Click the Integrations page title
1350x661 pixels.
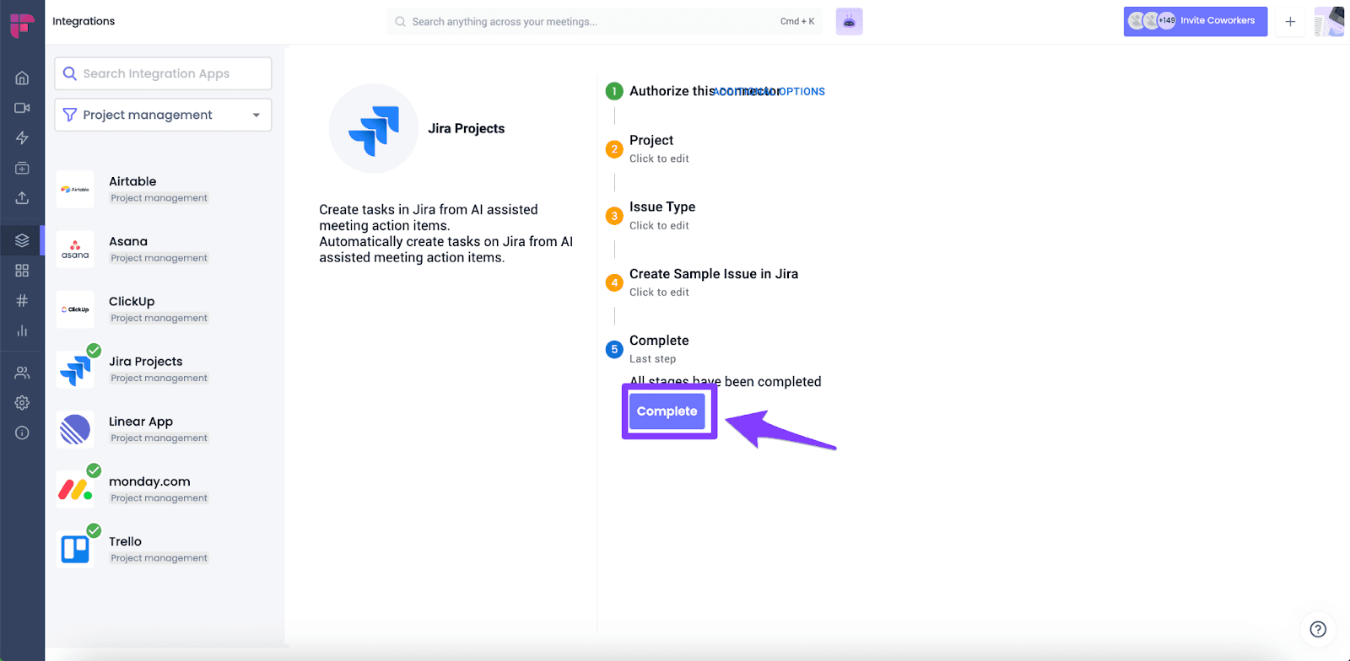(84, 21)
